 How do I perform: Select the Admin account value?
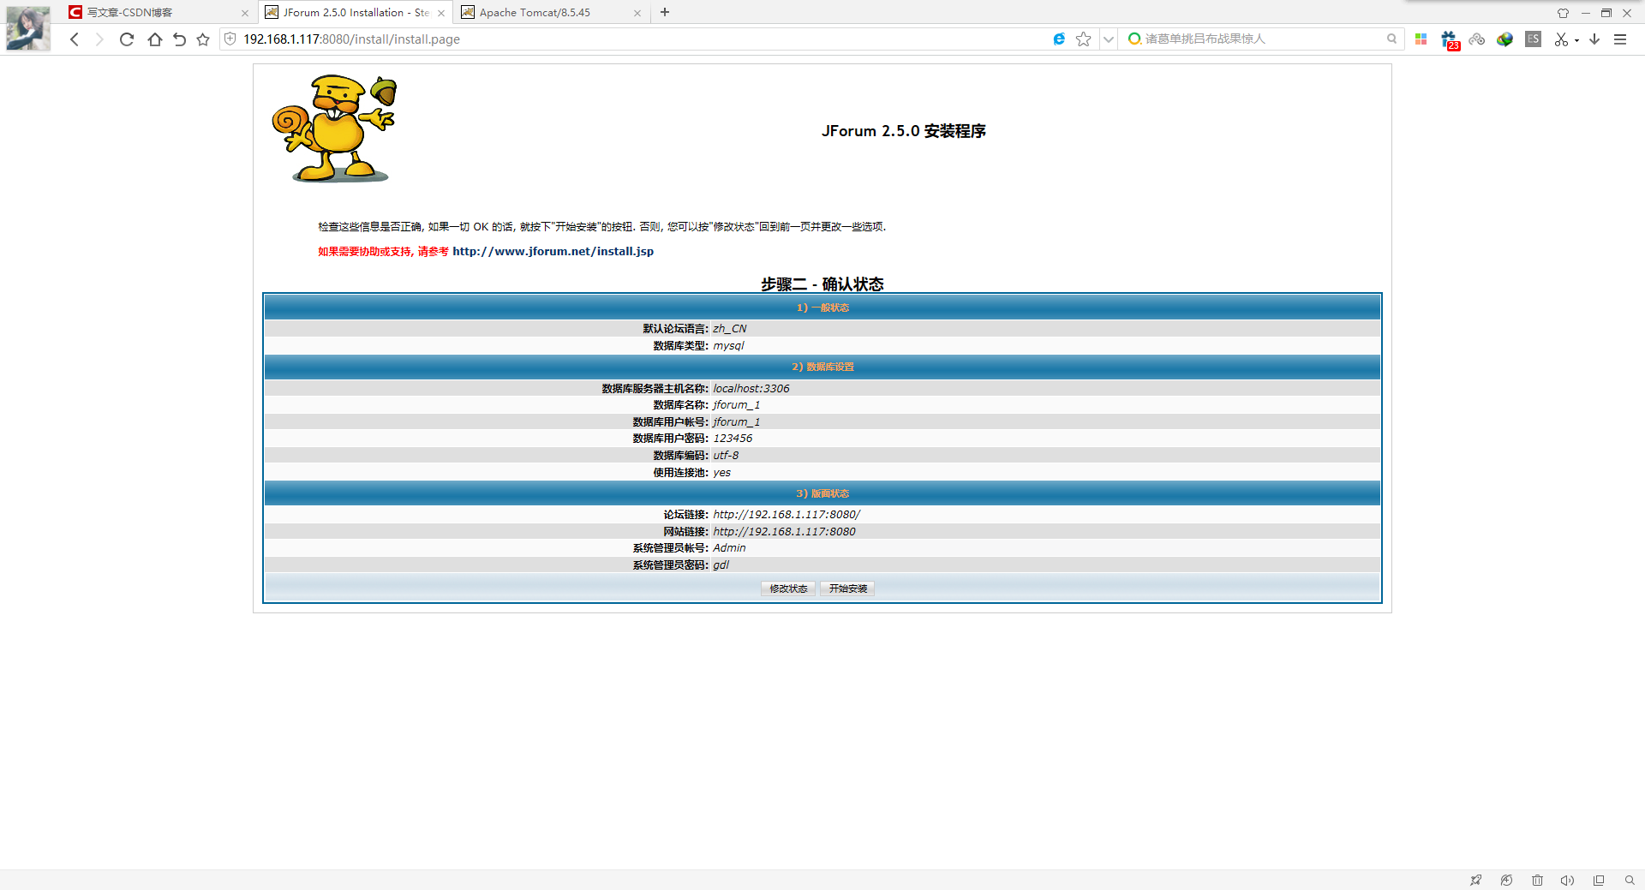click(x=729, y=548)
